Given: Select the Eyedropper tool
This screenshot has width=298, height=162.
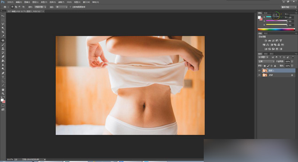Looking at the screenshot, I should [x=3, y=36].
